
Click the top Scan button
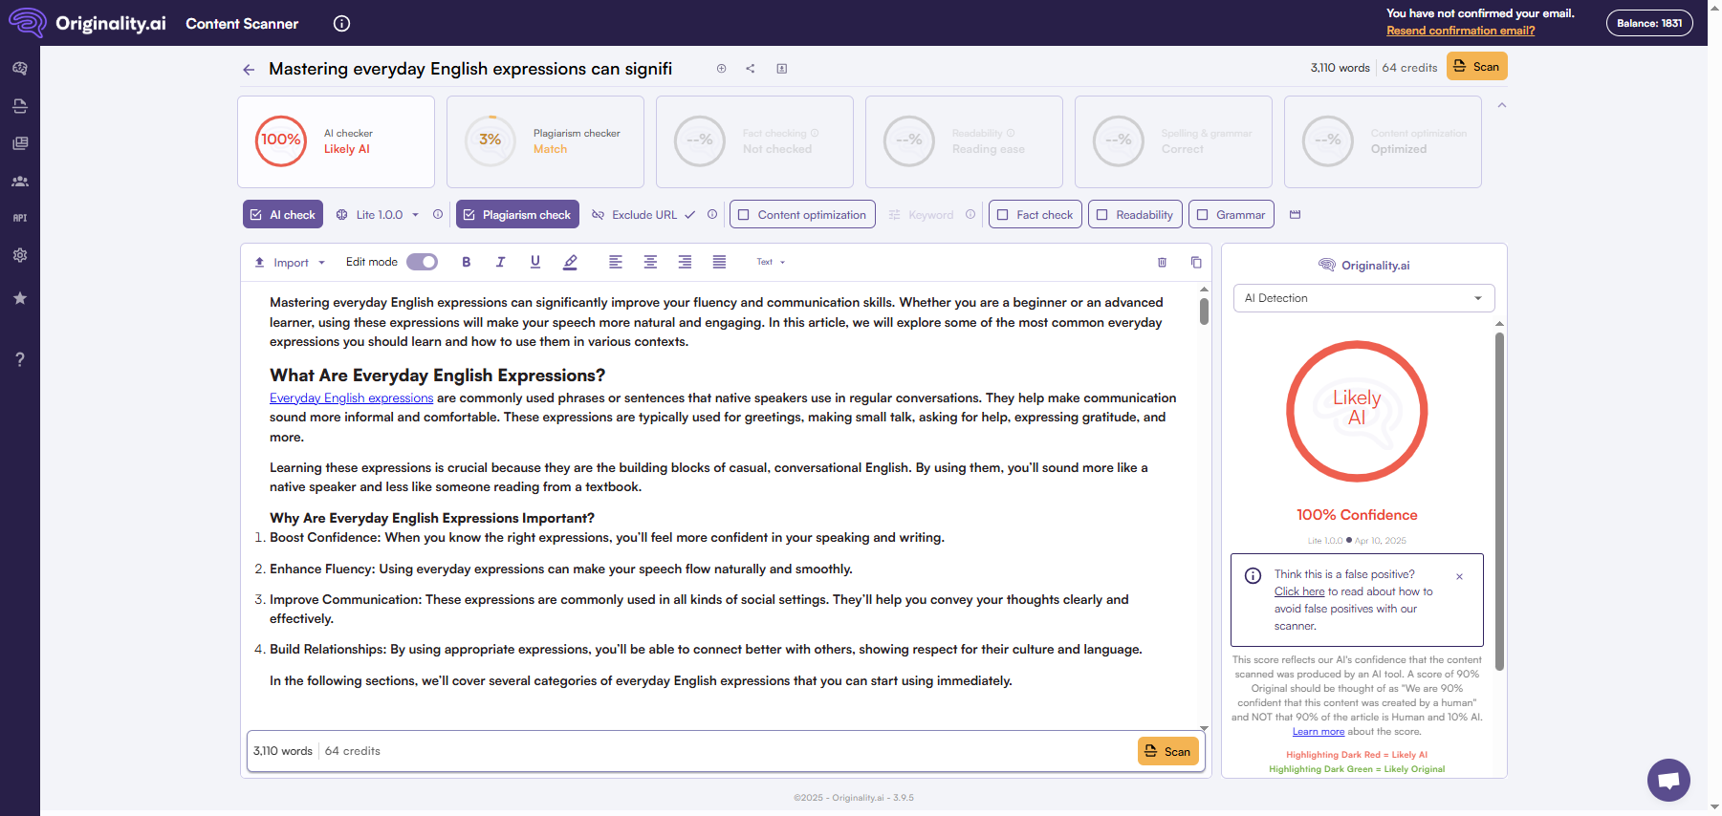(1476, 67)
